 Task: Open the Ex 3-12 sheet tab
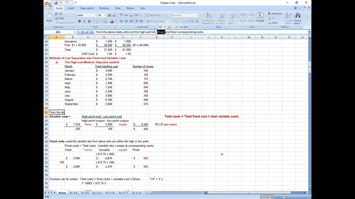[97, 193]
